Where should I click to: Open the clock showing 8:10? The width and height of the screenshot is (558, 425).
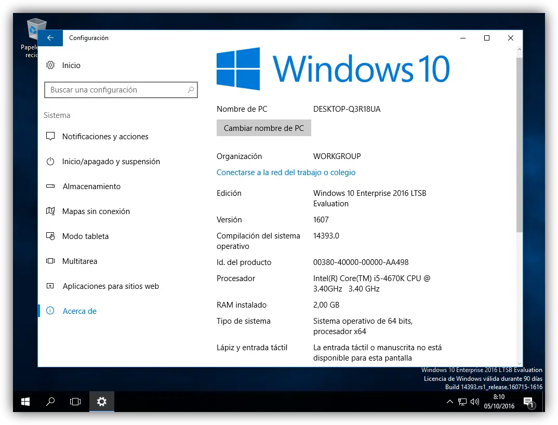(x=499, y=402)
